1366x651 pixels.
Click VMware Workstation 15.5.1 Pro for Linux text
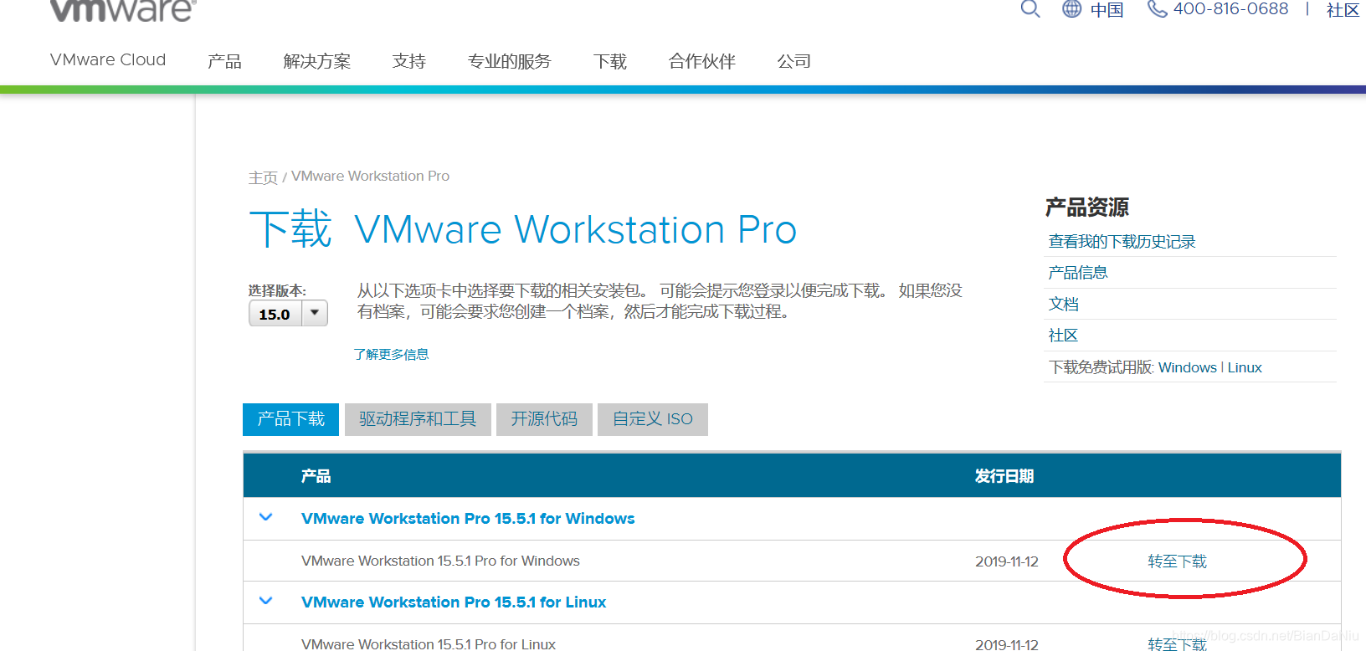(x=429, y=643)
